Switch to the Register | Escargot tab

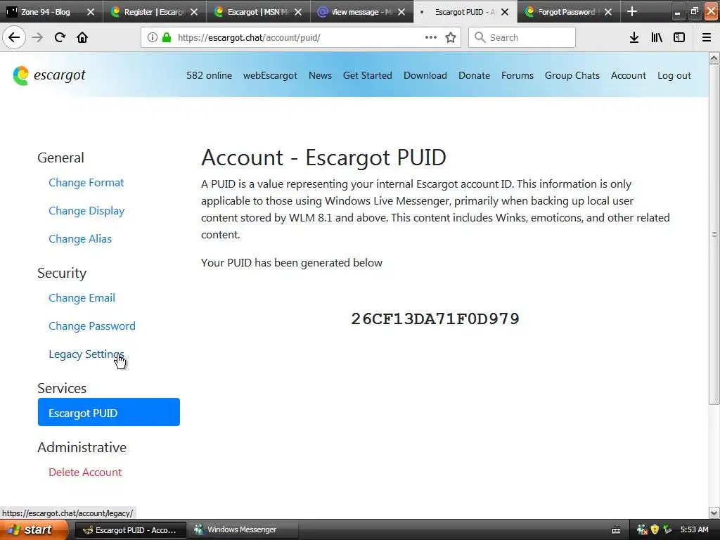154,12
